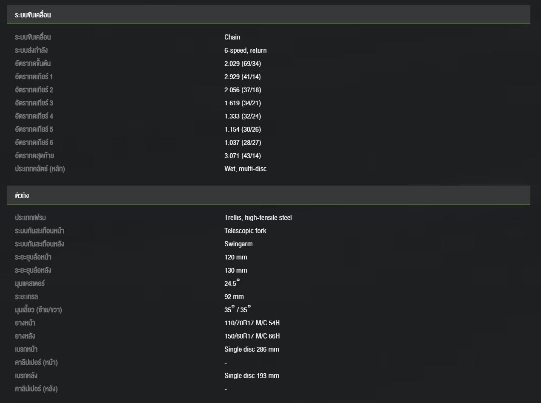Click the Swingarm rear suspension value

pos(238,244)
